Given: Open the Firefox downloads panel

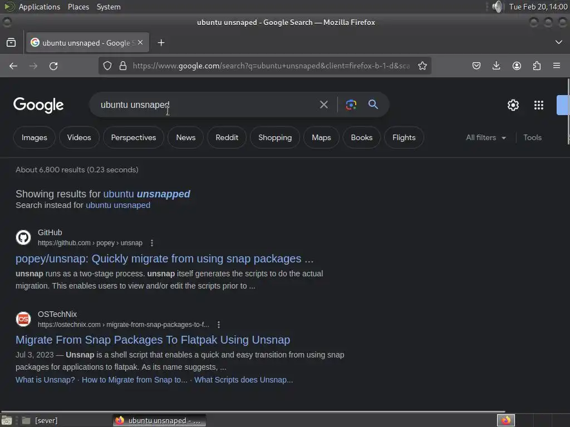Looking at the screenshot, I should (x=496, y=66).
